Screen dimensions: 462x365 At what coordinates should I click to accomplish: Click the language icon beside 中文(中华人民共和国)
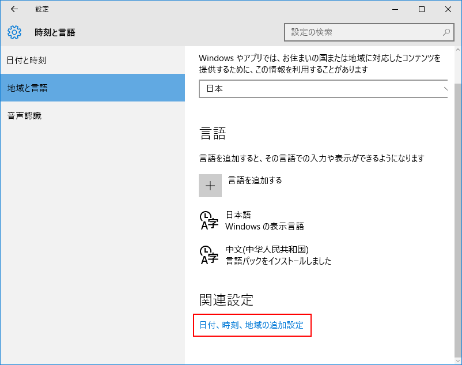(x=209, y=255)
